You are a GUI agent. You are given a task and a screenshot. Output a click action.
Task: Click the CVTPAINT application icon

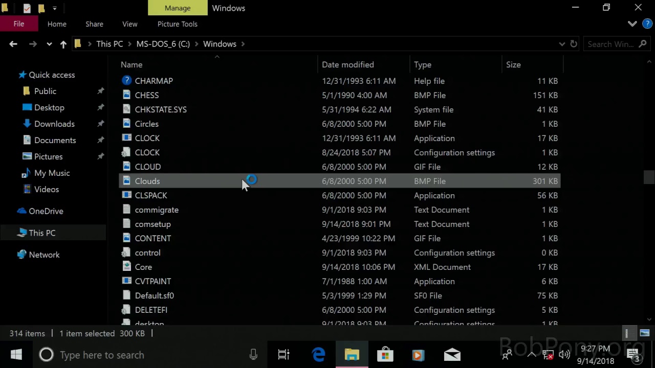tap(126, 281)
